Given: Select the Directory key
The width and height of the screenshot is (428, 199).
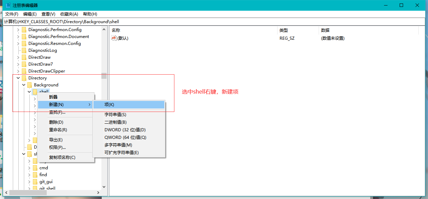Looking at the screenshot, I should [37, 78].
